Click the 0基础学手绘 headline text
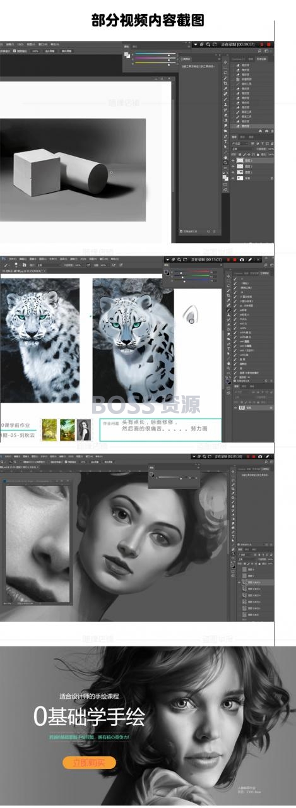 pyautogui.click(x=89, y=716)
